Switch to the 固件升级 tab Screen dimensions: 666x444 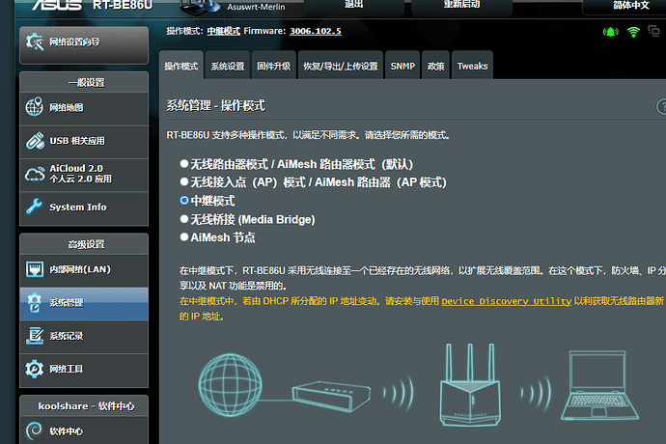(274, 66)
